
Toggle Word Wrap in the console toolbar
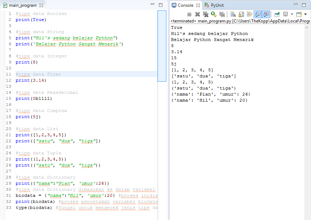(249, 14)
